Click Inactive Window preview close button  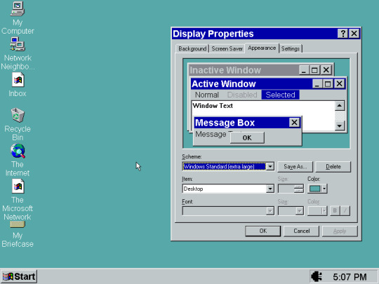click(x=326, y=70)
